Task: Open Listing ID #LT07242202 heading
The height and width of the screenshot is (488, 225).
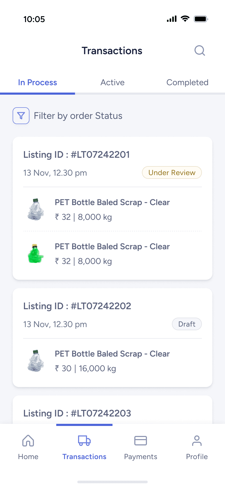Action: [x=77, y=306]
